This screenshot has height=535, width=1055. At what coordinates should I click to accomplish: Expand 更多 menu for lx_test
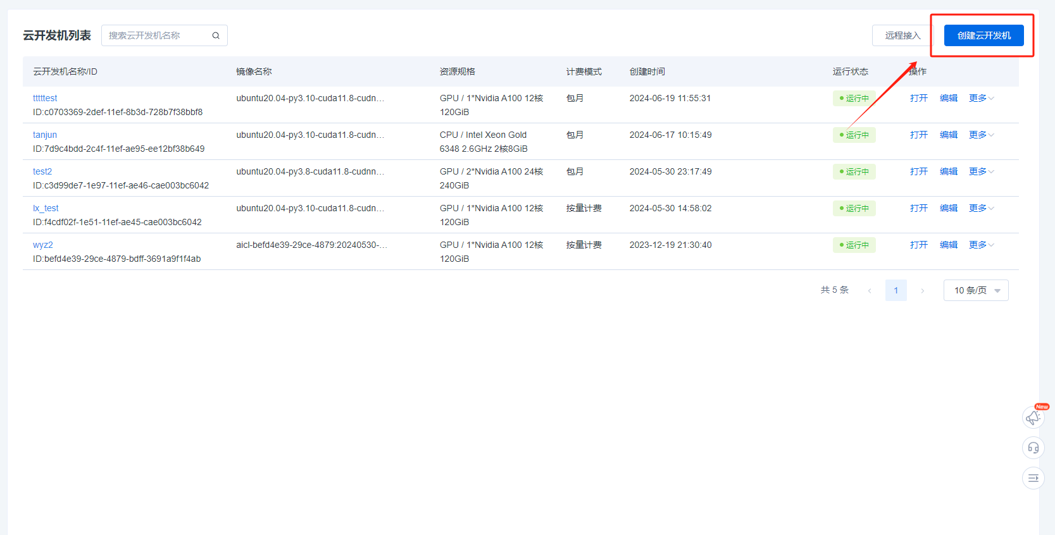click(x=982, y=208)
